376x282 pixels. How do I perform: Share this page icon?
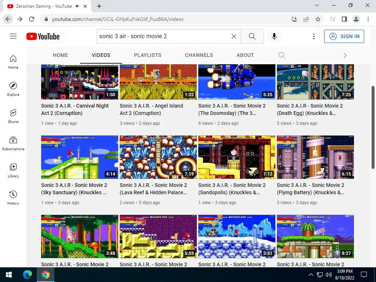tap(306, 19)
